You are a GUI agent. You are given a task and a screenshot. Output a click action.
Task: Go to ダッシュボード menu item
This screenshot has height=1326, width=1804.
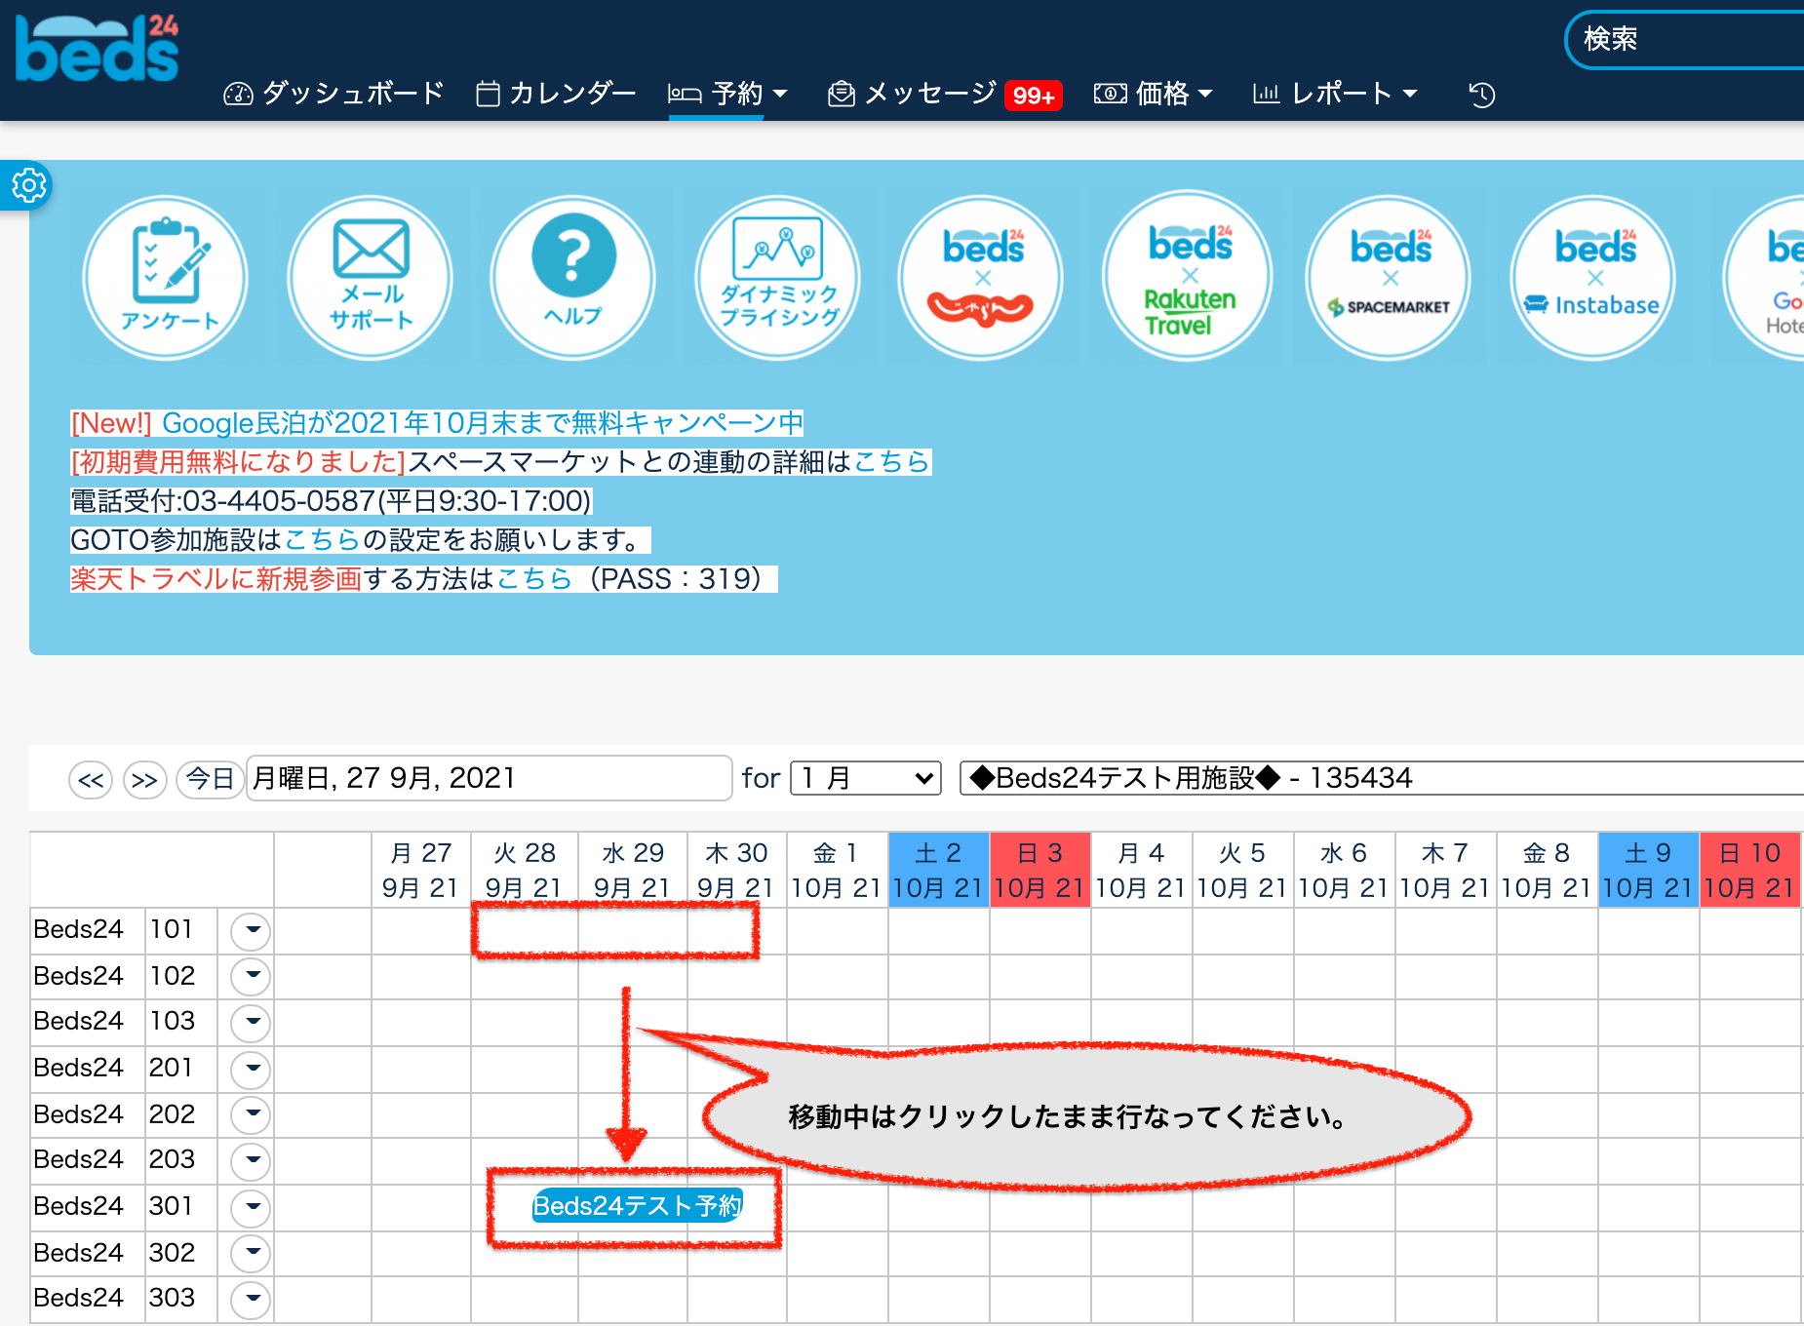[334, 95]
